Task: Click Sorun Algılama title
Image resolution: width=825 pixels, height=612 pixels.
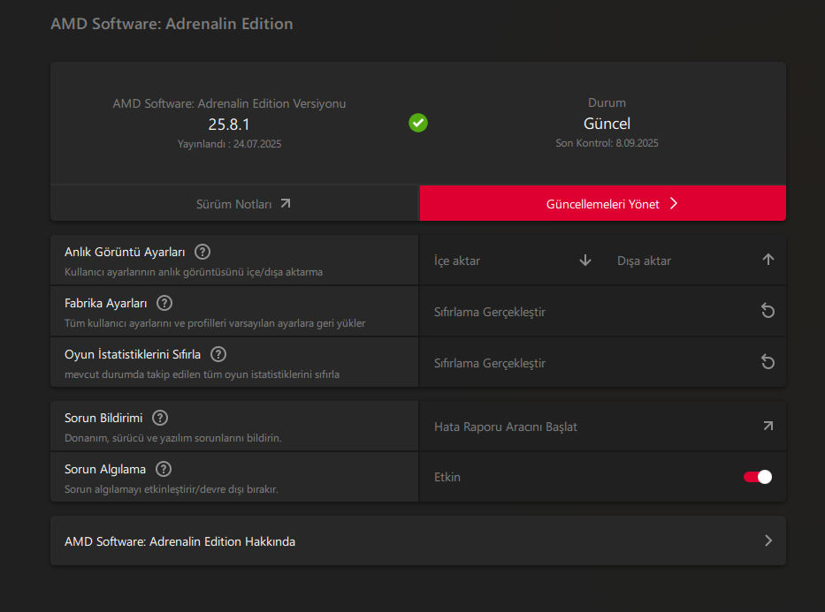Action: [104, 469]
